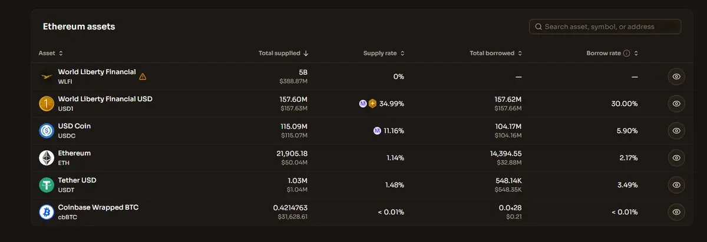
Task: Click the WLFI token logo icon
Action: point(47,77)
